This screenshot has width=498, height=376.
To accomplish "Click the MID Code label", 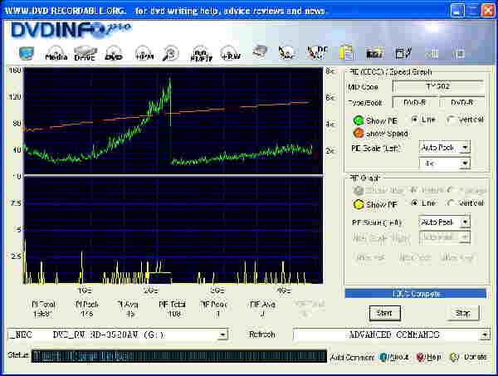I will pos(363,87).
